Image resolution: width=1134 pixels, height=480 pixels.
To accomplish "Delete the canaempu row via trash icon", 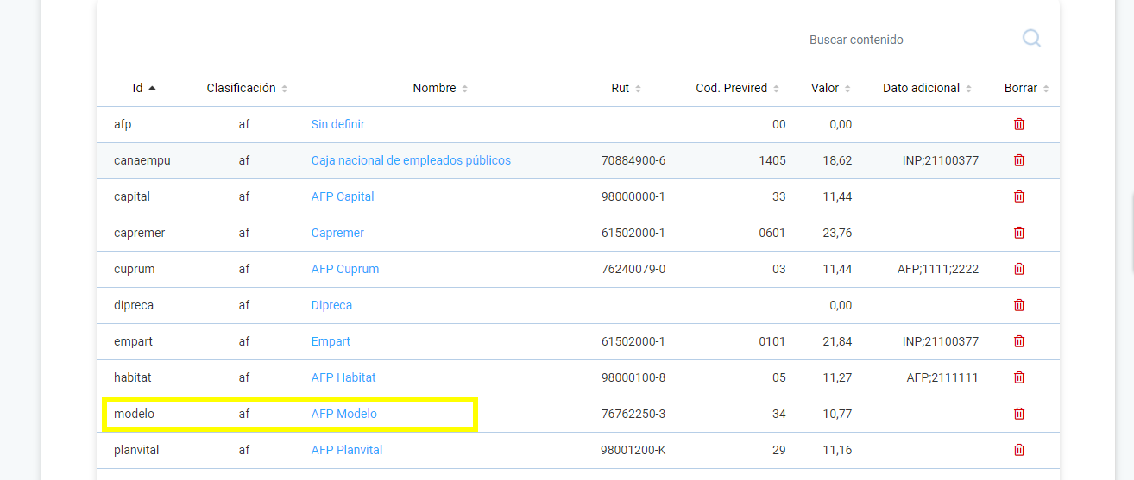I will (x=1019, y=160).
